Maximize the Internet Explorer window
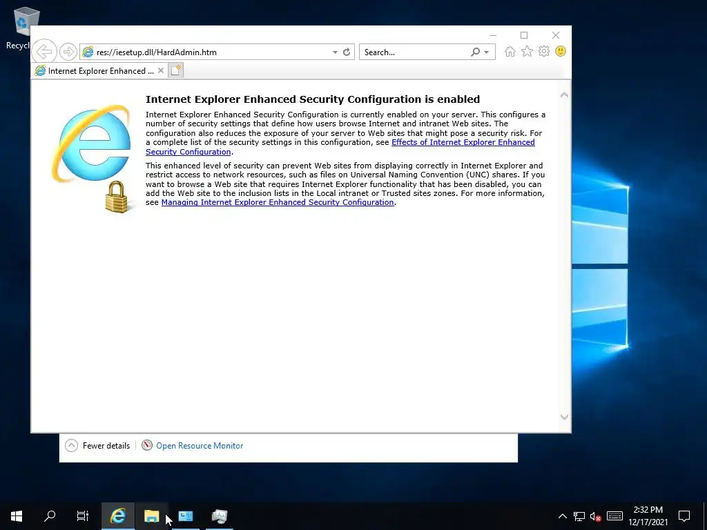This screenshot has height=530, width=707. tap(524, 35)
